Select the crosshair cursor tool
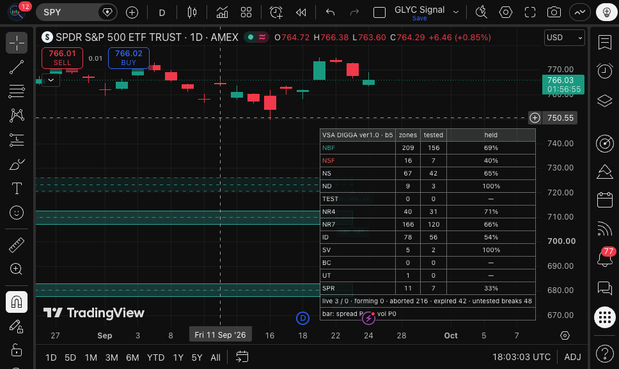This screenshot has width=619, height=369. (17, 43)
